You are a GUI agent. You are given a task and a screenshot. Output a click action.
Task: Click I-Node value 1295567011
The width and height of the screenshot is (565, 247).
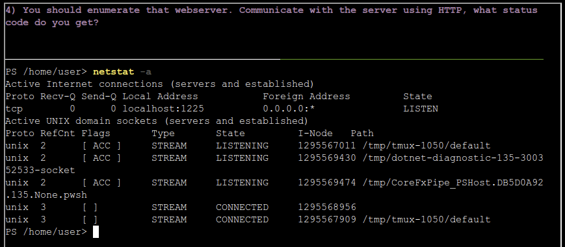click(x=327, y=146)
